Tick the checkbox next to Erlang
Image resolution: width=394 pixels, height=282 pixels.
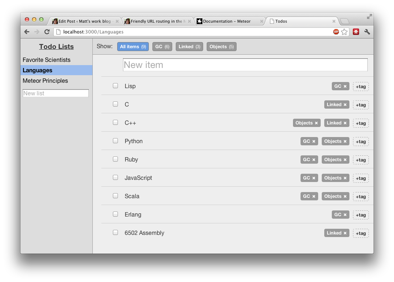115,214
